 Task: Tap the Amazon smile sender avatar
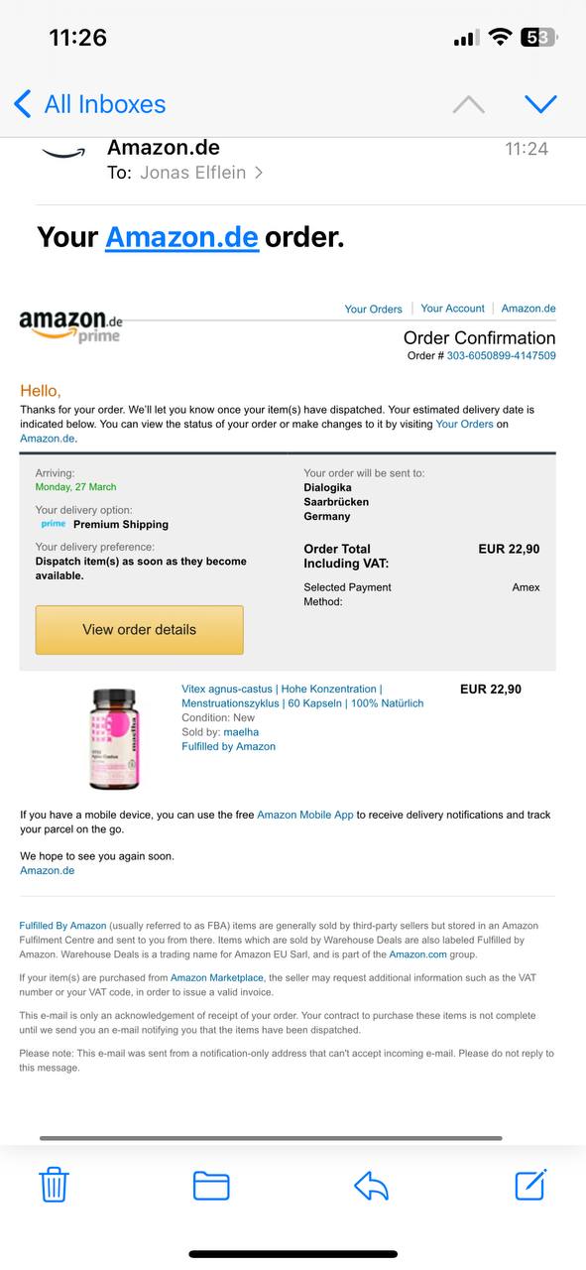click(x=63, y=154)
